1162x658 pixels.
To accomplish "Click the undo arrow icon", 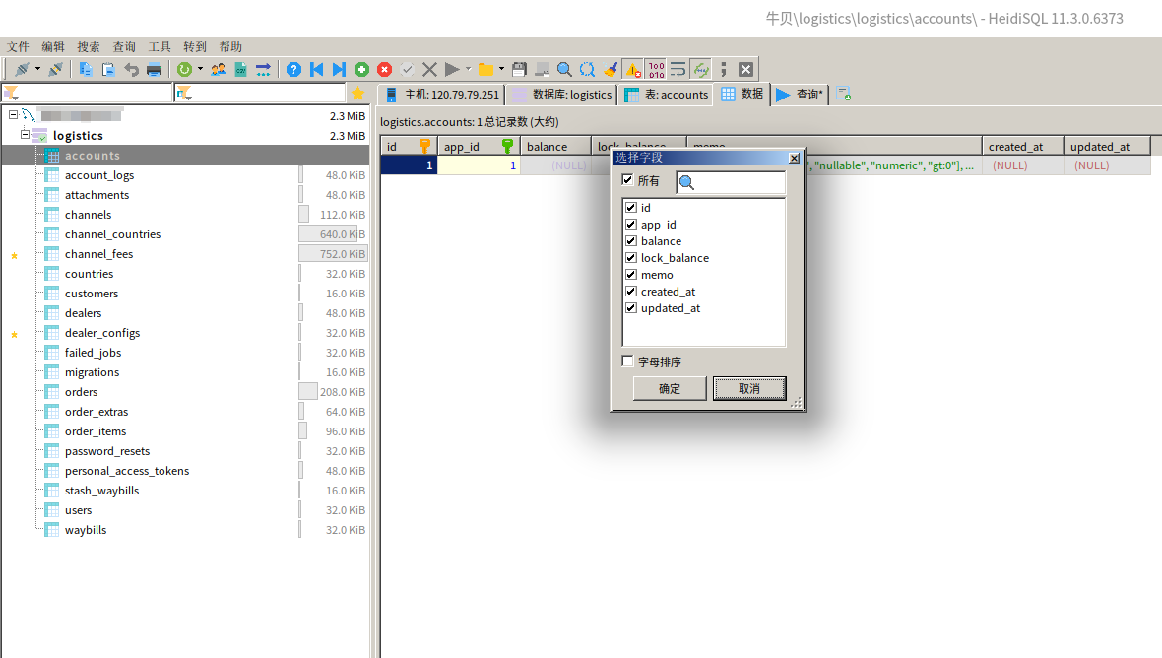I will coord(131,70).
